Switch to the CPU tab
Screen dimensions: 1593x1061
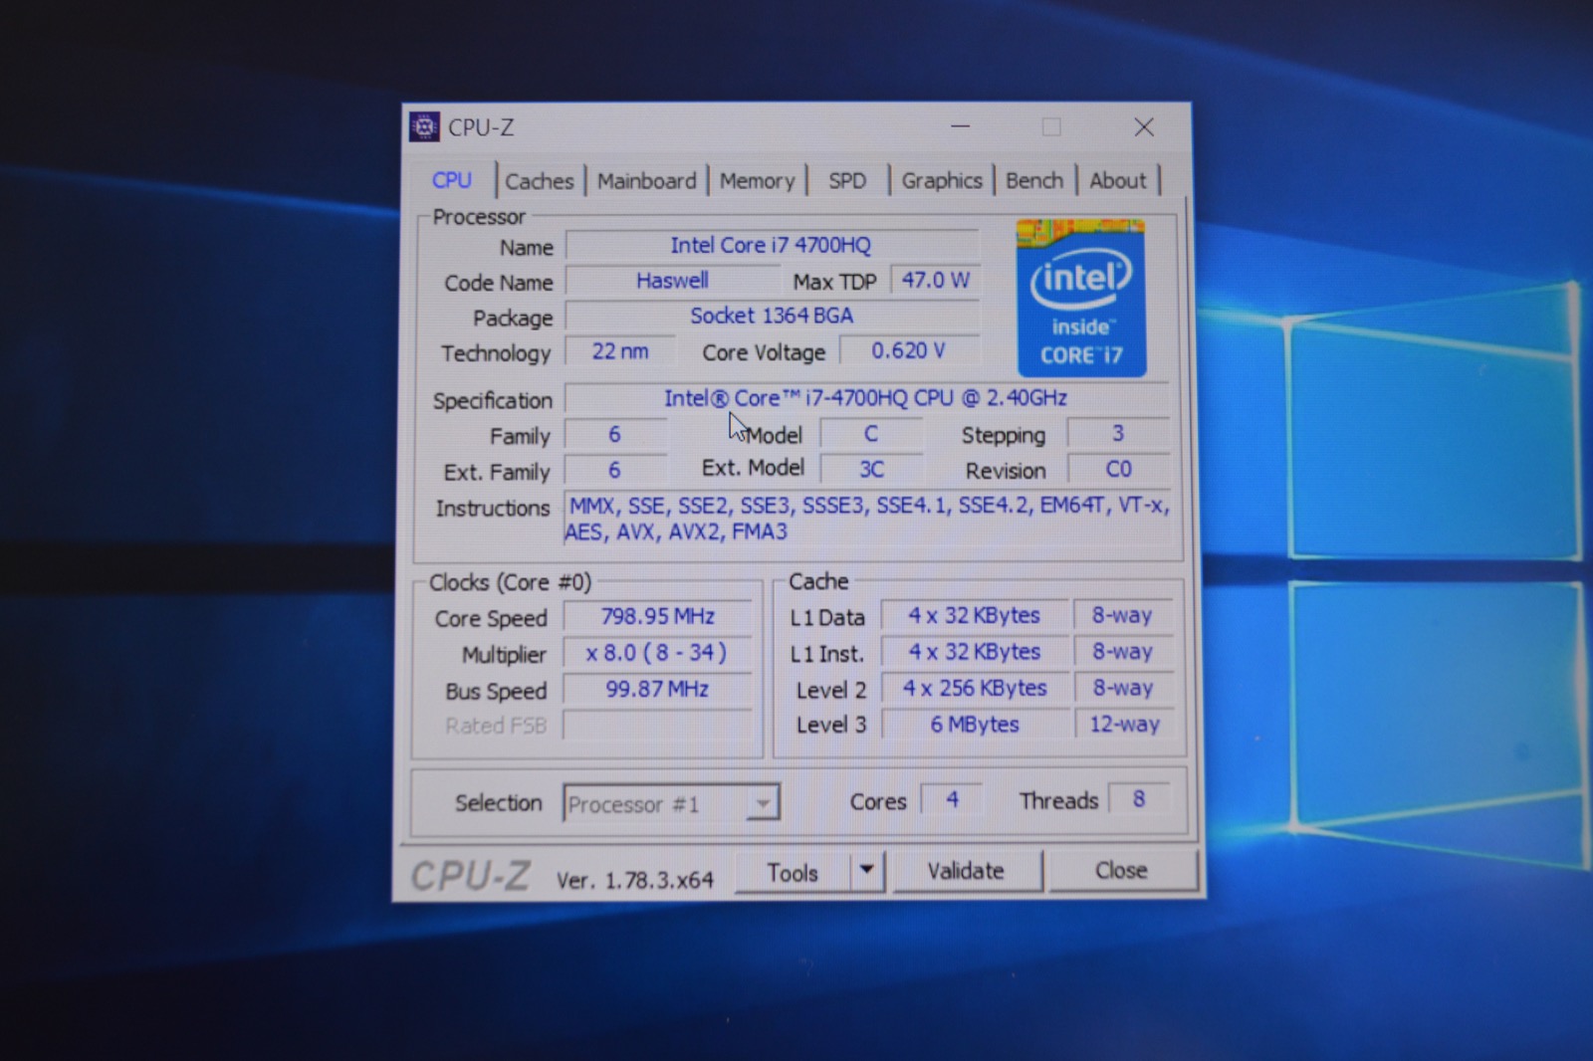tap(451, 180)
